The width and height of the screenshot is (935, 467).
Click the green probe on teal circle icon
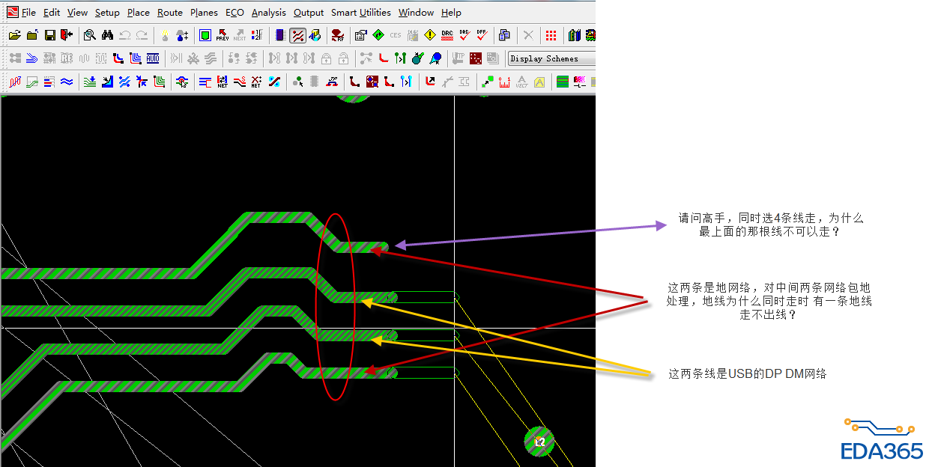pyautogui.click(x=418, y=58)
